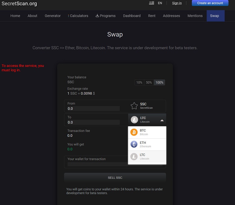Click the Litecoin icon in selected currency
Image resolution: width=235 pixels, height=205 pixels.
point(134,120)
